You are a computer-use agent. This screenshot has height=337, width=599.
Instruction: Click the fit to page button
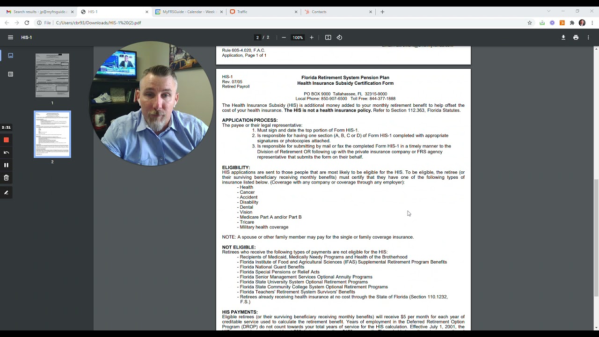point(328,37)
